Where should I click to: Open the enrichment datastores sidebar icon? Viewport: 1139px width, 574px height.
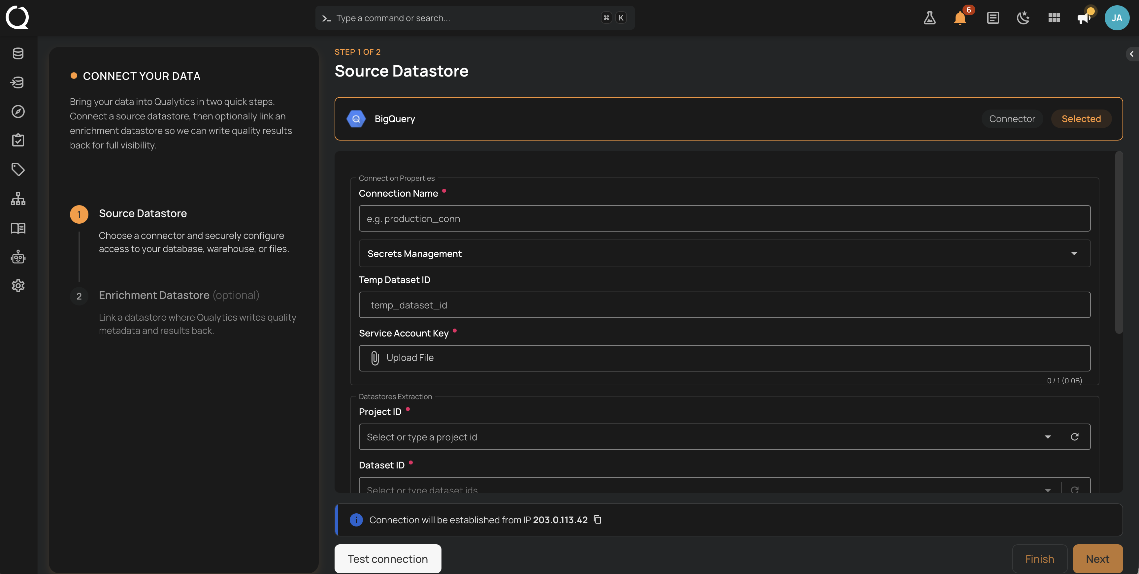tap(18, 82)
